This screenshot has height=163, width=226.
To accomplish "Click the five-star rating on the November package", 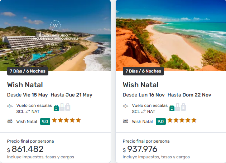I will click(182, 120).
